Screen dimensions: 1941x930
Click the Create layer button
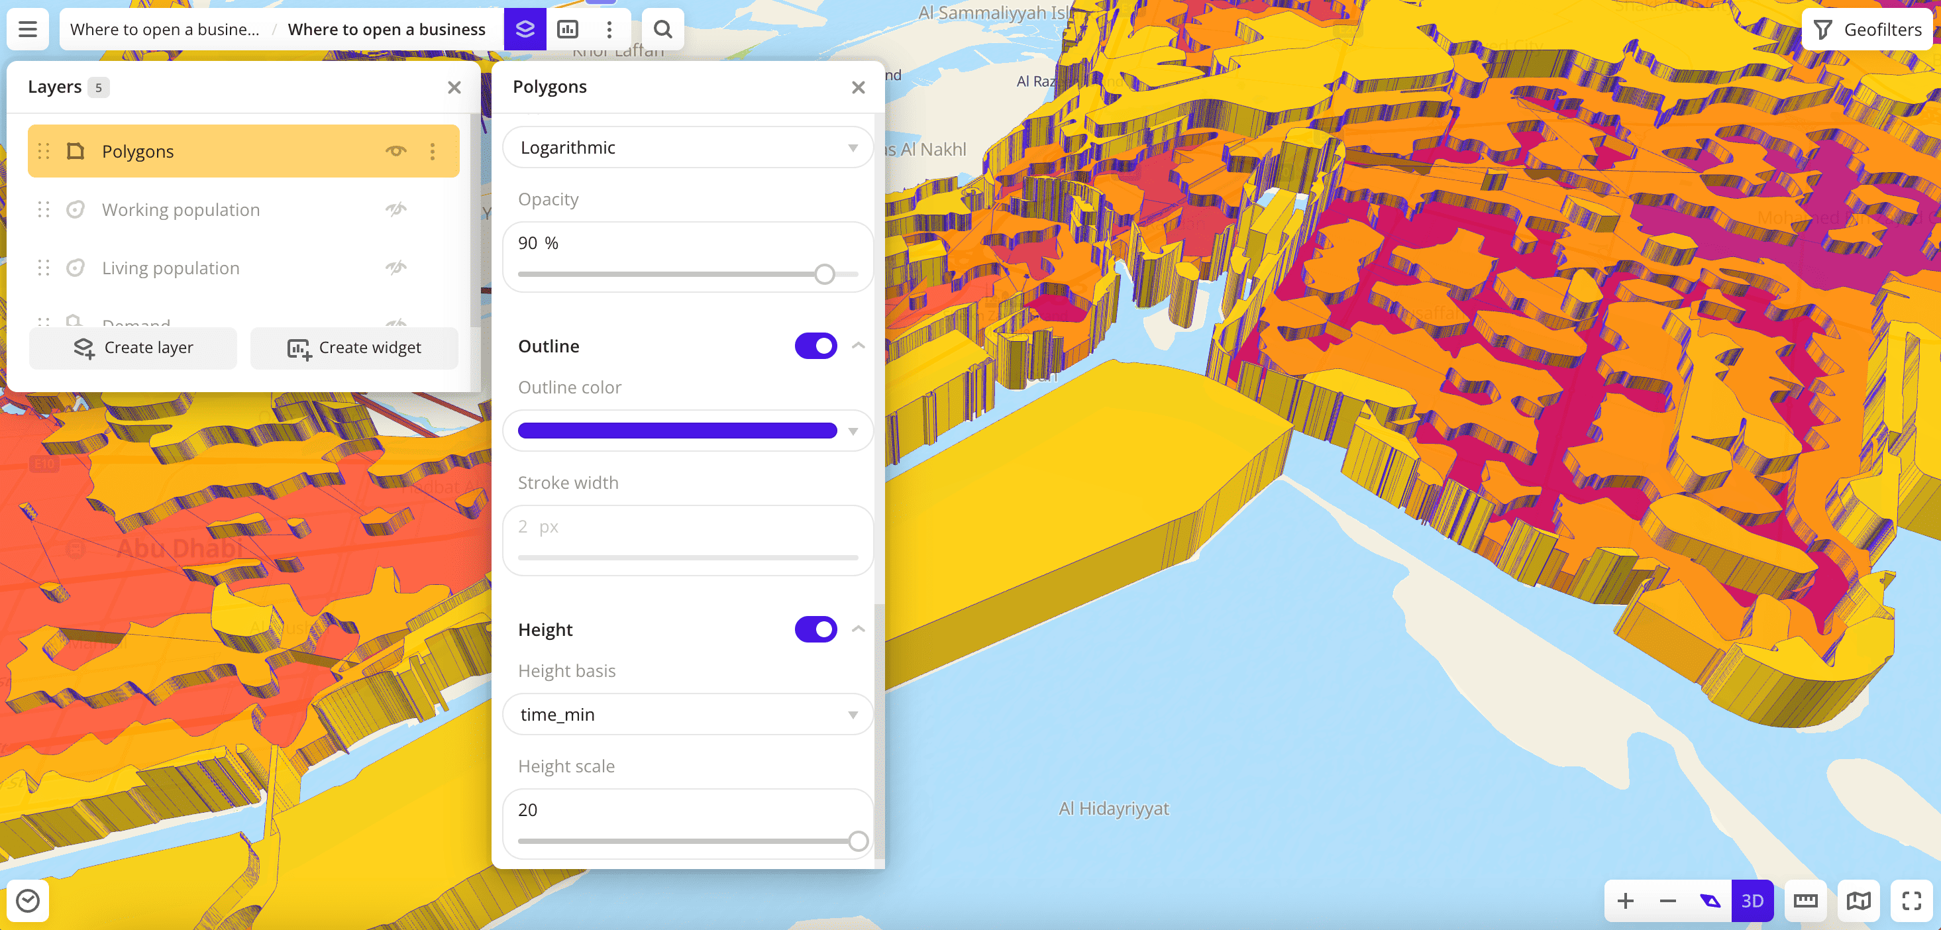tap(133, 348)
